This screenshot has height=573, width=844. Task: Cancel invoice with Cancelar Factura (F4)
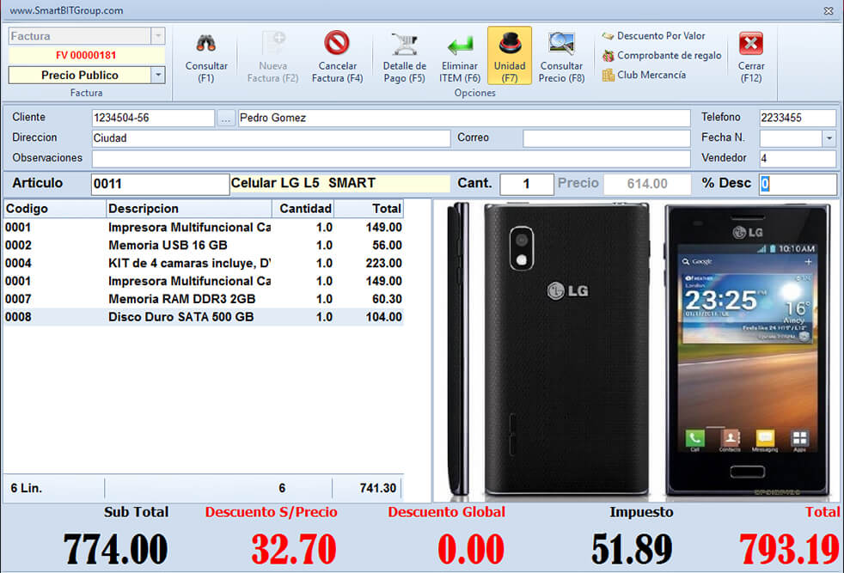(x=338, y=57)
